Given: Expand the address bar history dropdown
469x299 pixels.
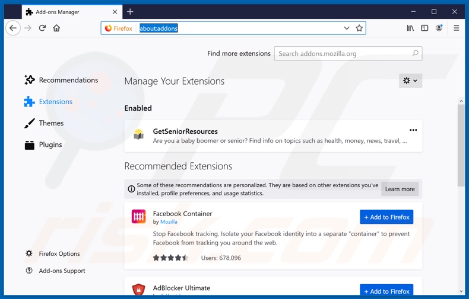Looking at the screenshot, I should tap(347, 28).
